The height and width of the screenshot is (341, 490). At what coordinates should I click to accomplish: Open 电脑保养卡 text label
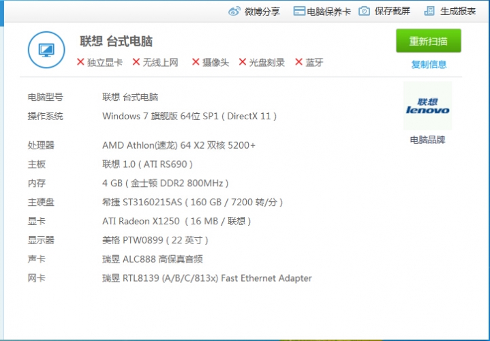coord(328,12)
